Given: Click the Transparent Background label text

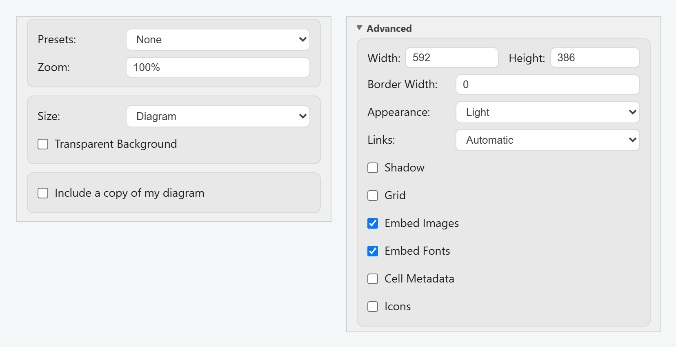Looking at the screenshot, I should coord(116,144).
